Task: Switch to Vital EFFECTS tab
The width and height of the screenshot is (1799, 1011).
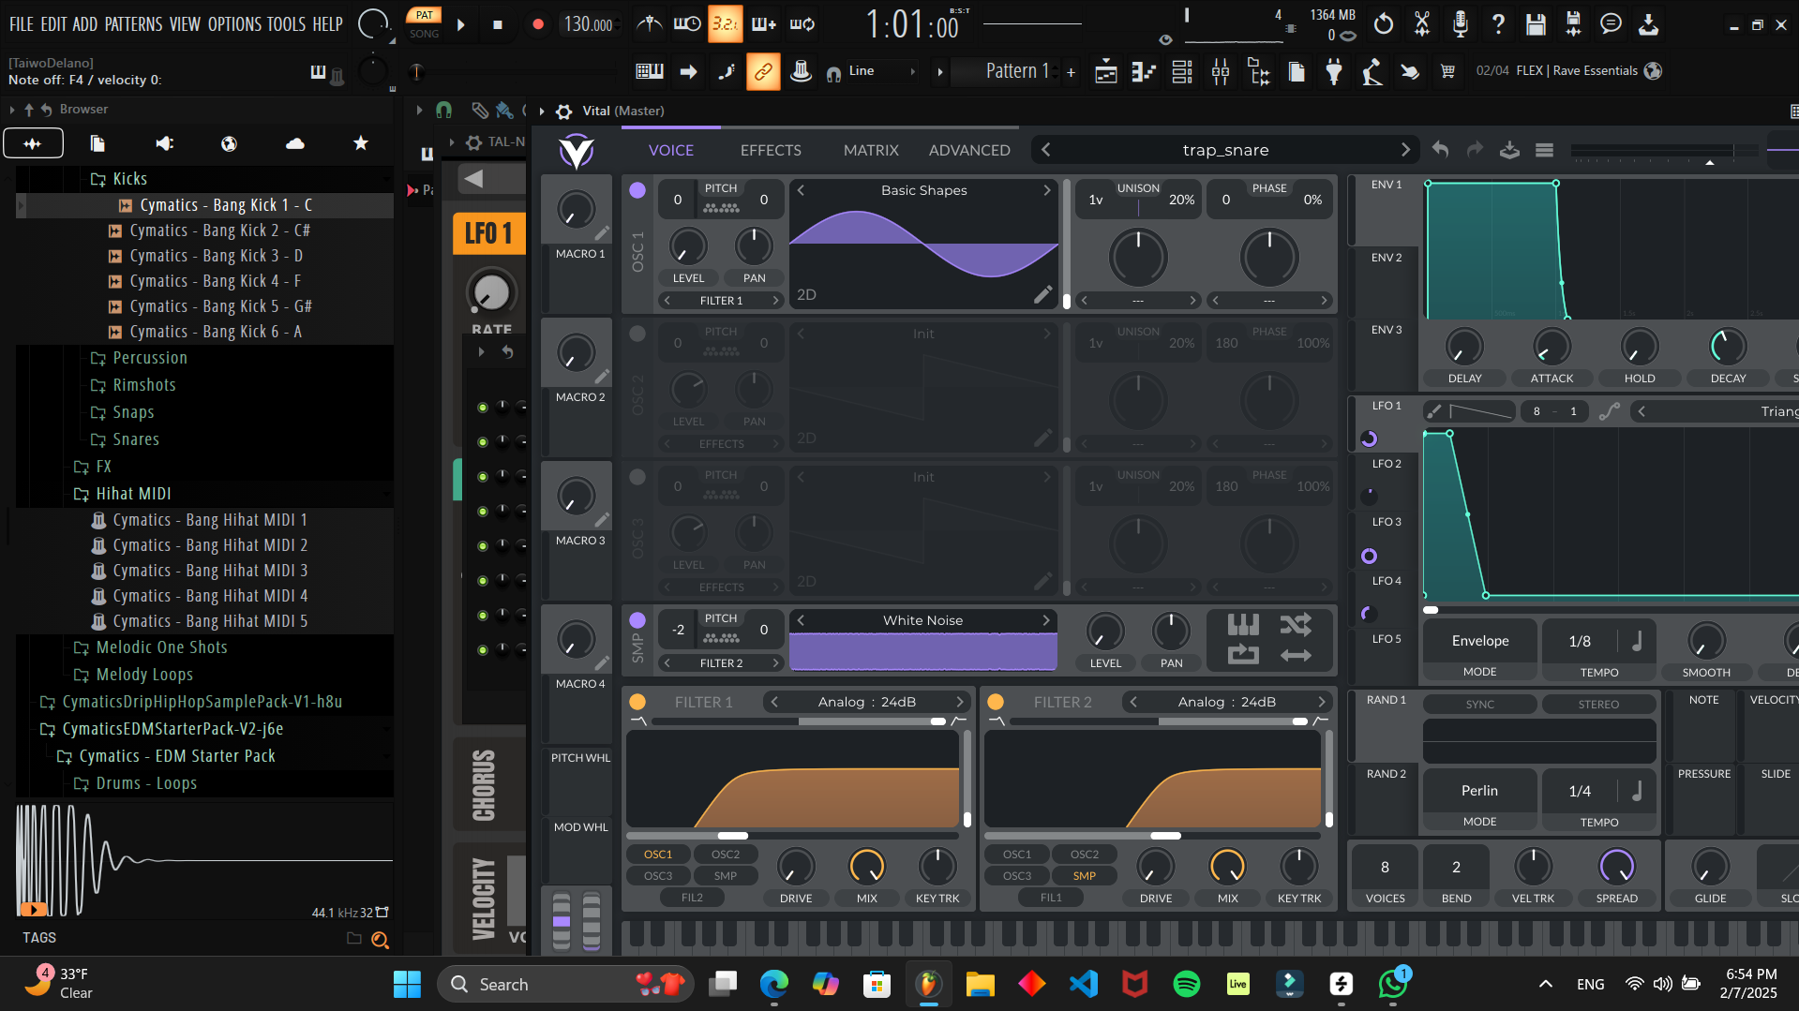Action: point(771,150)
